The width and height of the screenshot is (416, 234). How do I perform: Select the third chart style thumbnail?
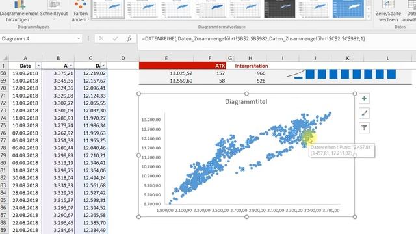point(176,8)
